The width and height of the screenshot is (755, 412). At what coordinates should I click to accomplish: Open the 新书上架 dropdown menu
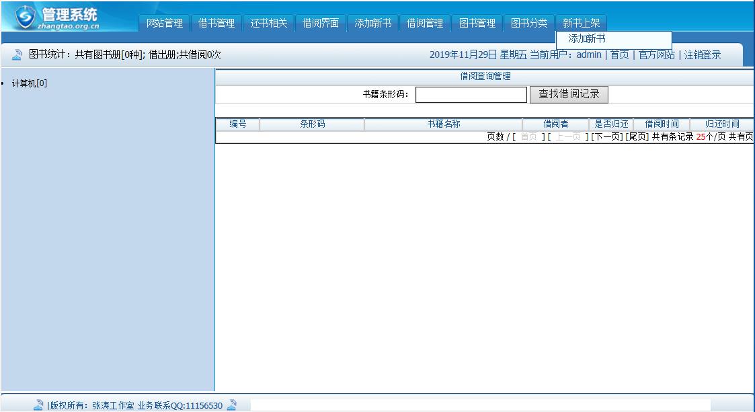click(x=582, y=22)
